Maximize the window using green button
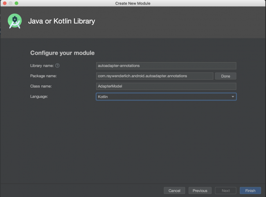266x197 pixels. point(16,3)
